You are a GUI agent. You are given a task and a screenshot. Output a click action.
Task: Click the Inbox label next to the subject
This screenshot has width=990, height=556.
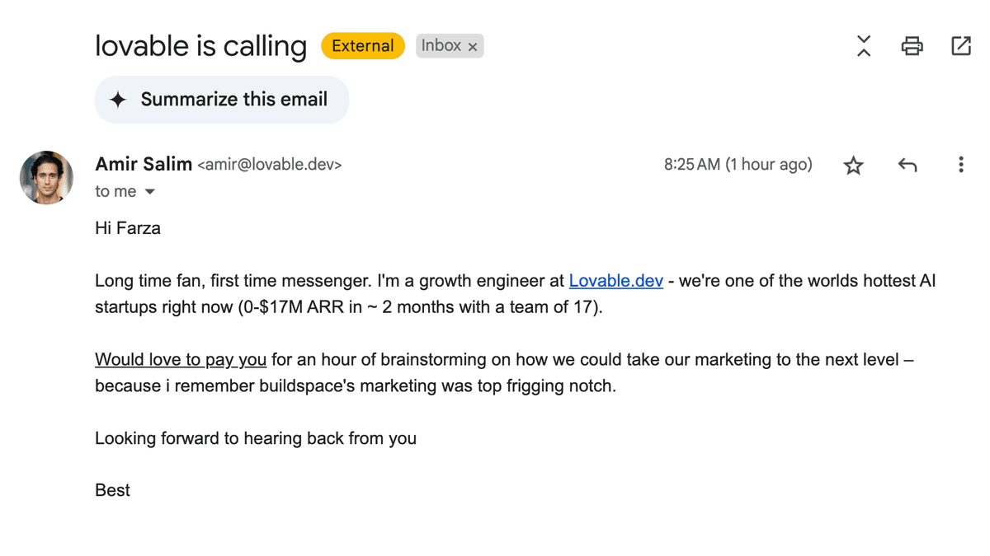pyautogui.click(x=443, y=46)
